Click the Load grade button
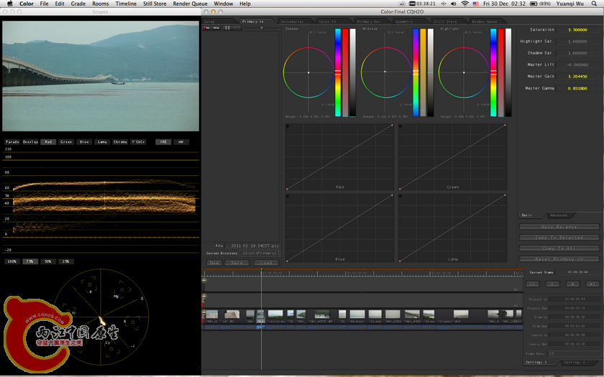The image size is (604, 377). (x=266, y=263)
